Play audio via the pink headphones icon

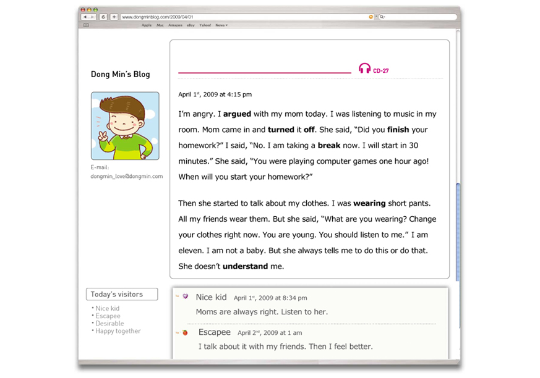tap(365, 69)
